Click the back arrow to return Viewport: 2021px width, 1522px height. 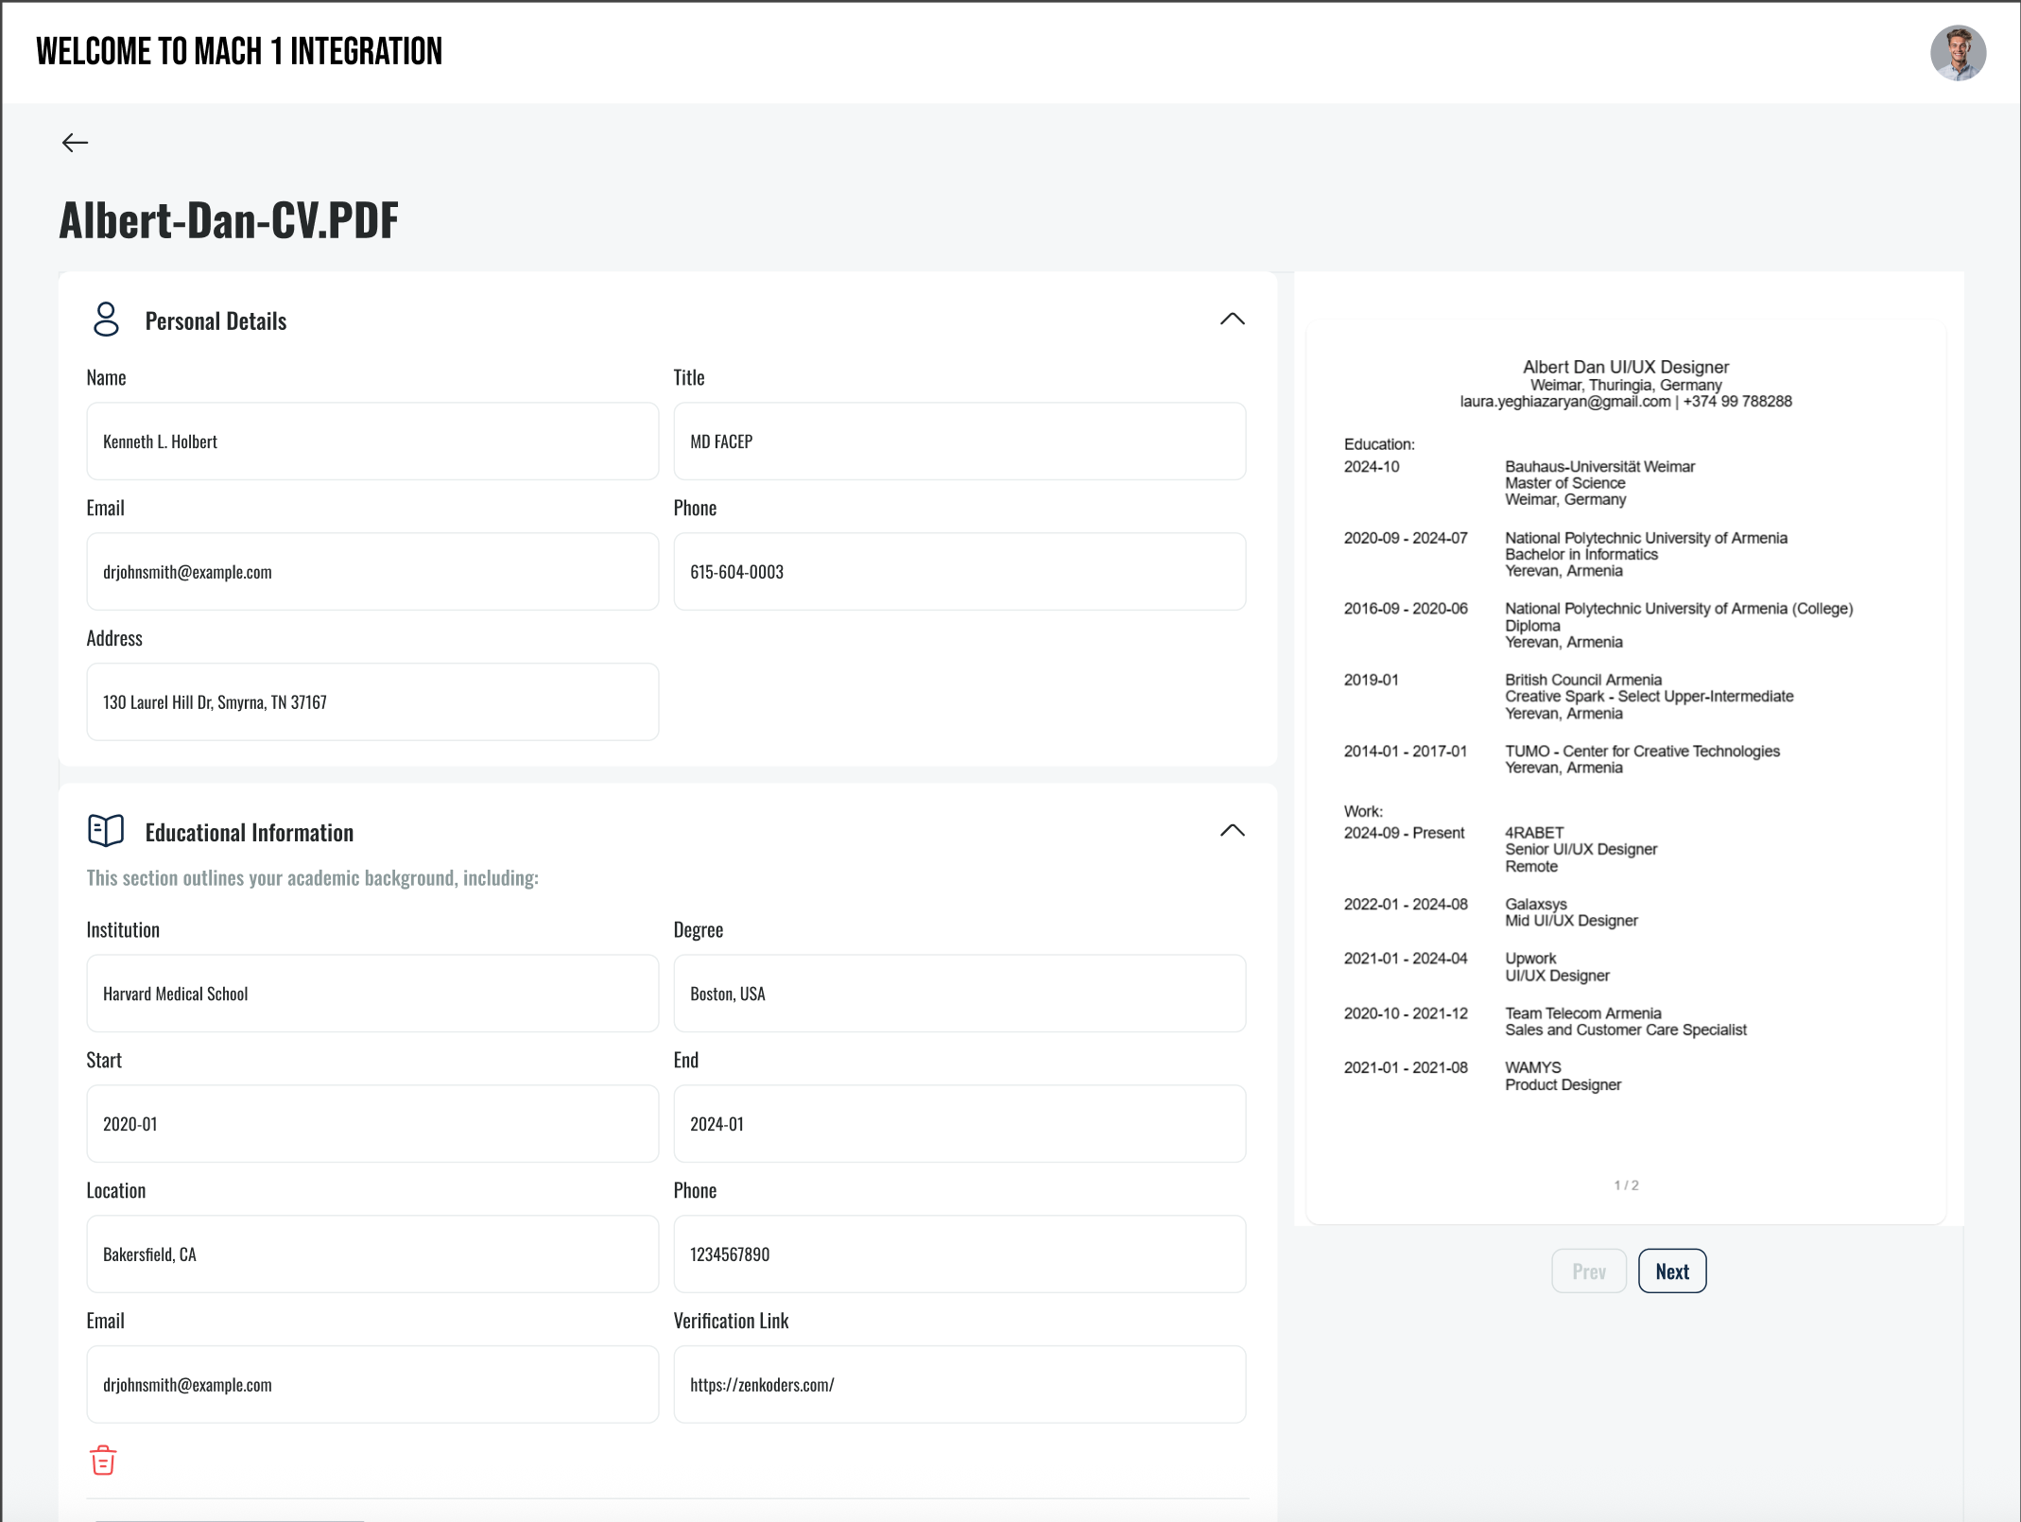(x=75, y=142)
